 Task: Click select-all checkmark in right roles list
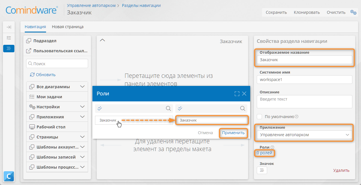pos(180,109)
